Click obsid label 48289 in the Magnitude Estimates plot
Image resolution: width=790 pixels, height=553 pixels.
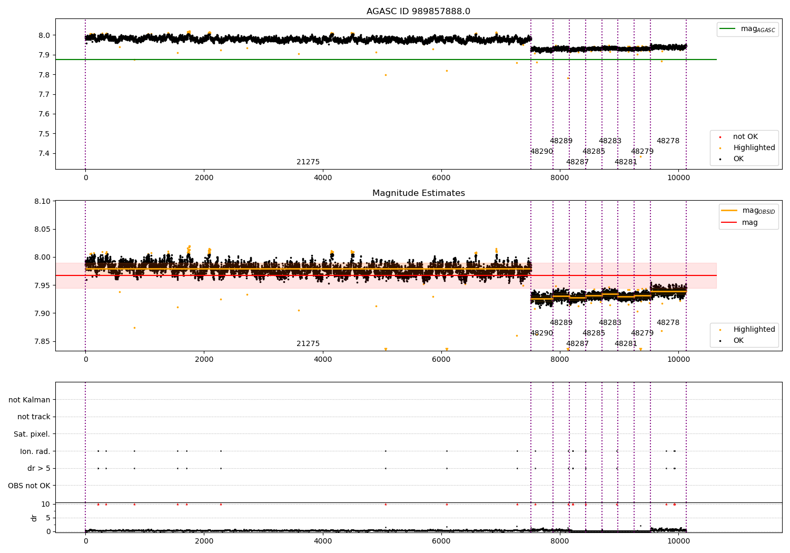coord(561,323)
